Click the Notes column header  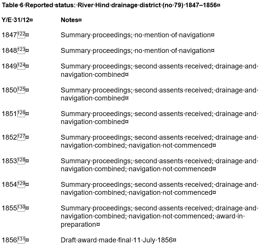pyautogui.click(x=70, y=20)
